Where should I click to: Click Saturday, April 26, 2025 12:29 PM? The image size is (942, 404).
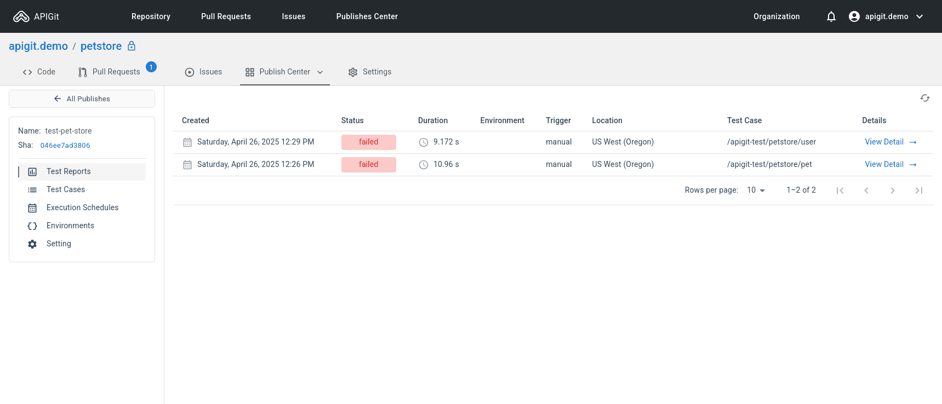[256, 142]
